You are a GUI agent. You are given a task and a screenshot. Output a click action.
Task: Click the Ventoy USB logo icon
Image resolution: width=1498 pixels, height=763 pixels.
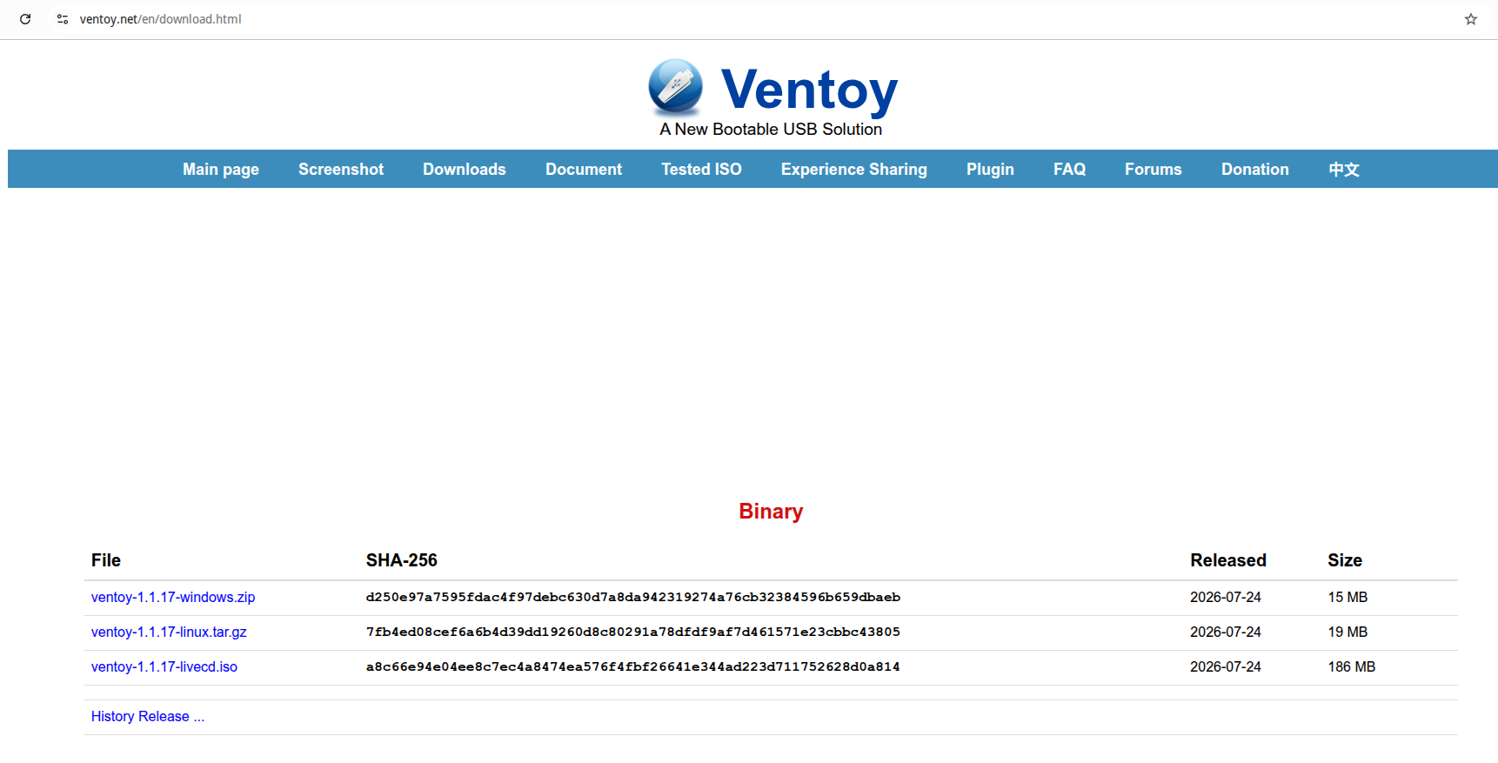(676, 88)
